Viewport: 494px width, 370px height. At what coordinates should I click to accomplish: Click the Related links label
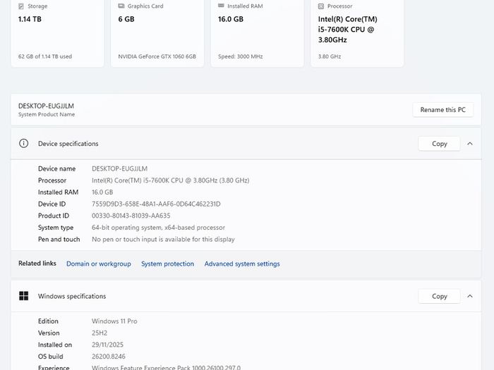click(x=37, y=264)
